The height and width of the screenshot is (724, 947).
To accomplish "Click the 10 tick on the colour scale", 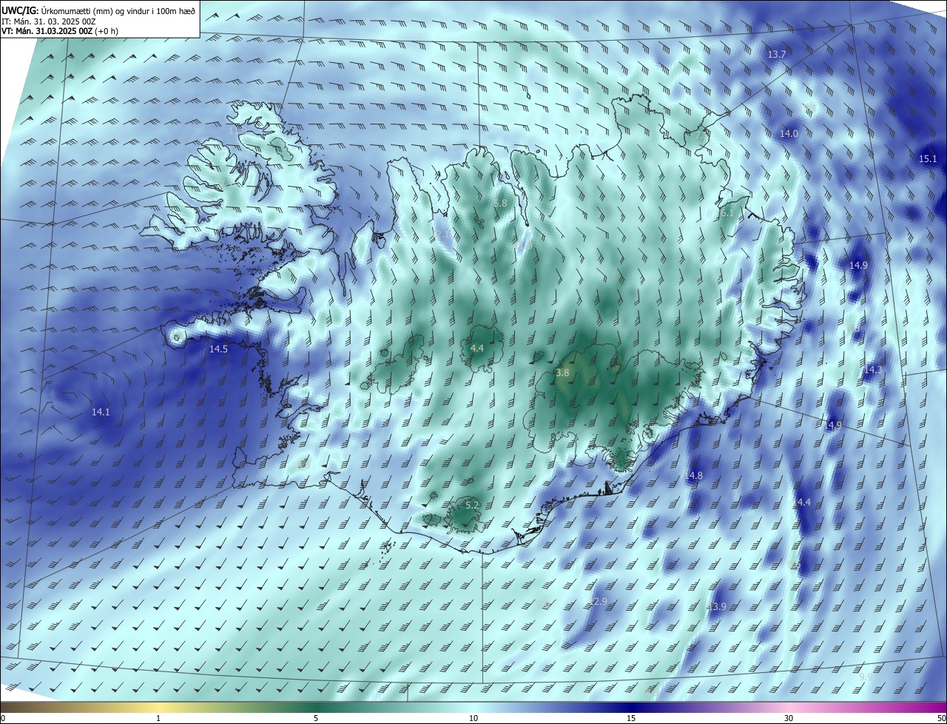I will click(x=473, y=718).
